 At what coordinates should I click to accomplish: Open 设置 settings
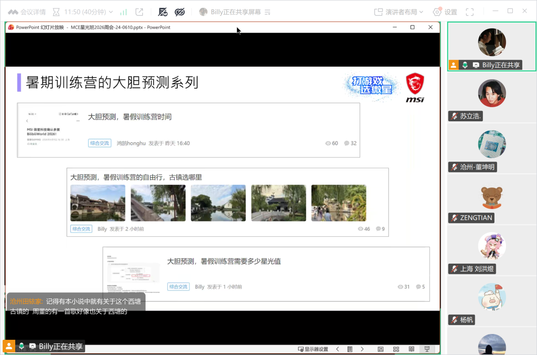tap(445, 12)
